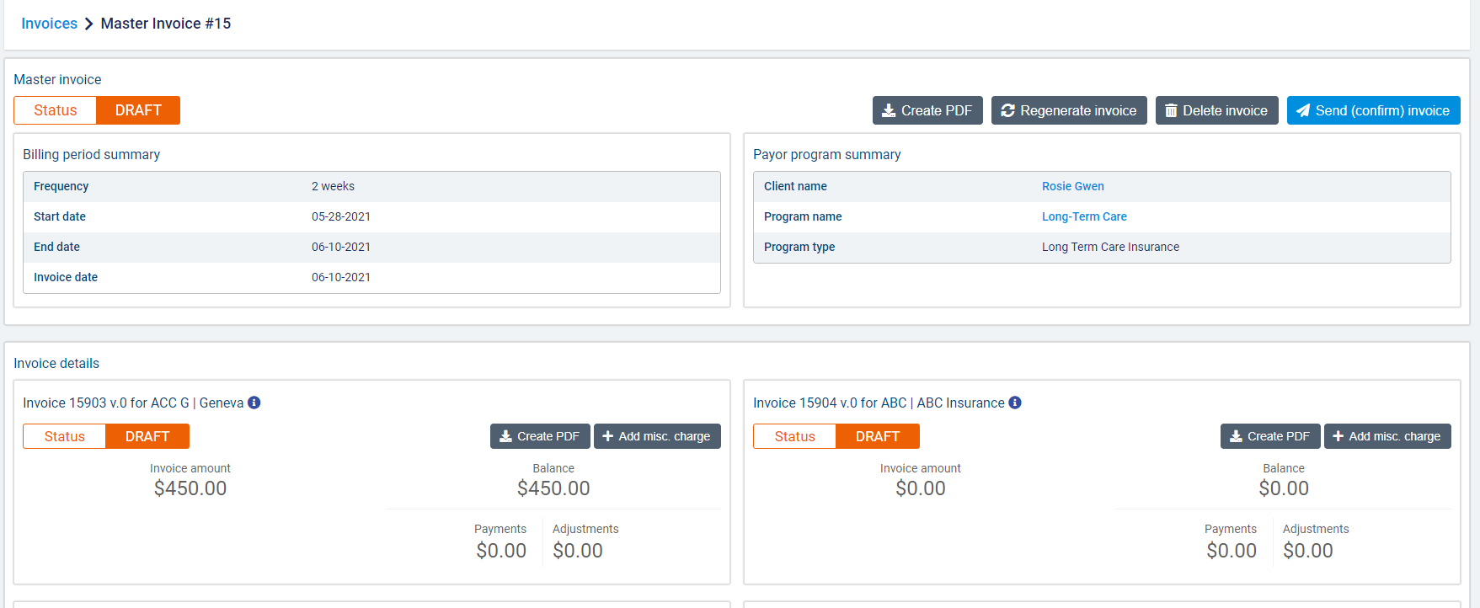This screenshot has width=1480, height=608.
Task: Go back to Invoices via breadcrumb
Action: (49, 24)
